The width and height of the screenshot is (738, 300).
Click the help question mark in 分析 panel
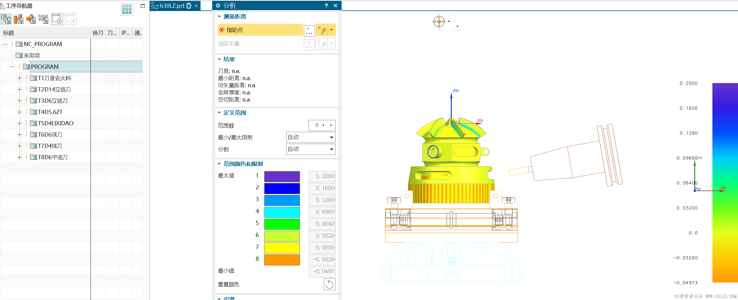[326, 5]
